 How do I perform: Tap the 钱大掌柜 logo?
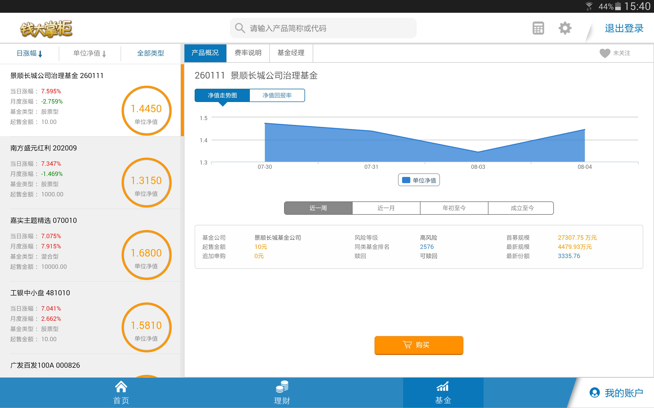[46, 29]
